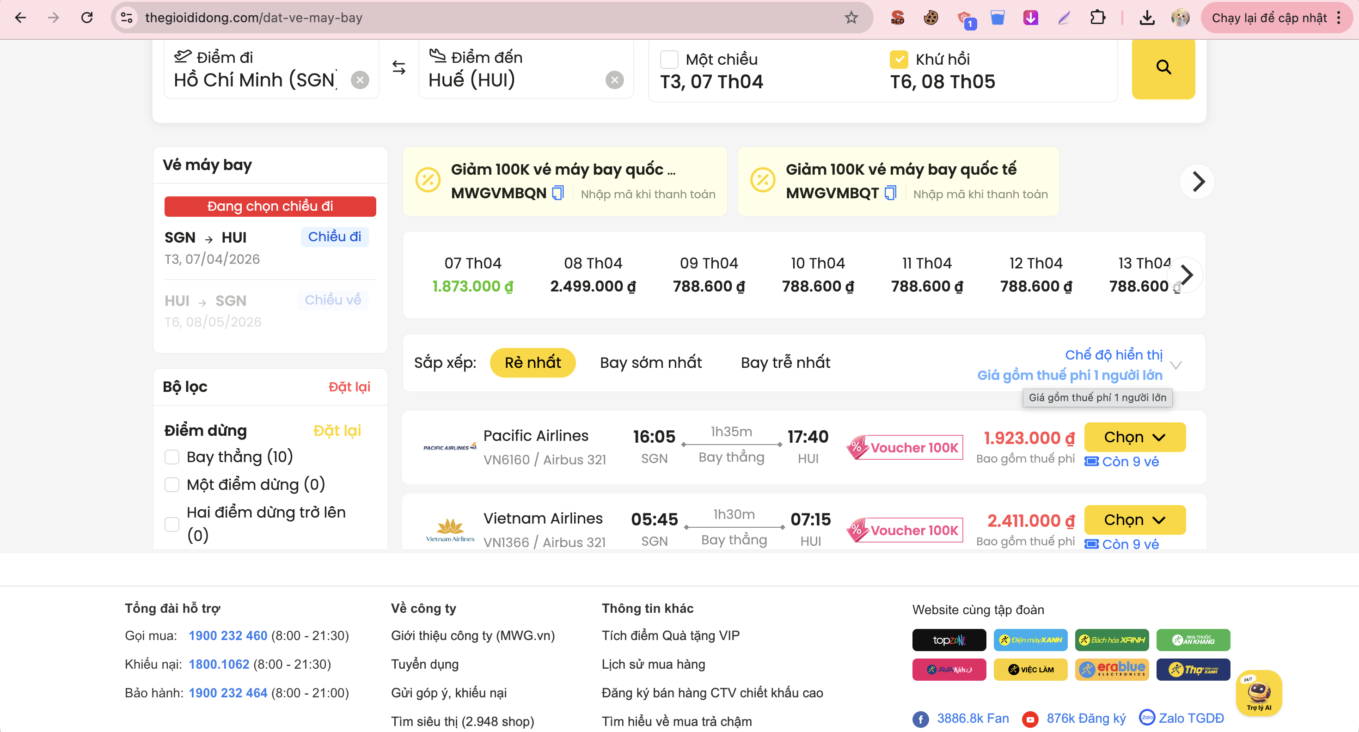Toggle the Khứ hồi round-trip checkbox

point(899,60)
